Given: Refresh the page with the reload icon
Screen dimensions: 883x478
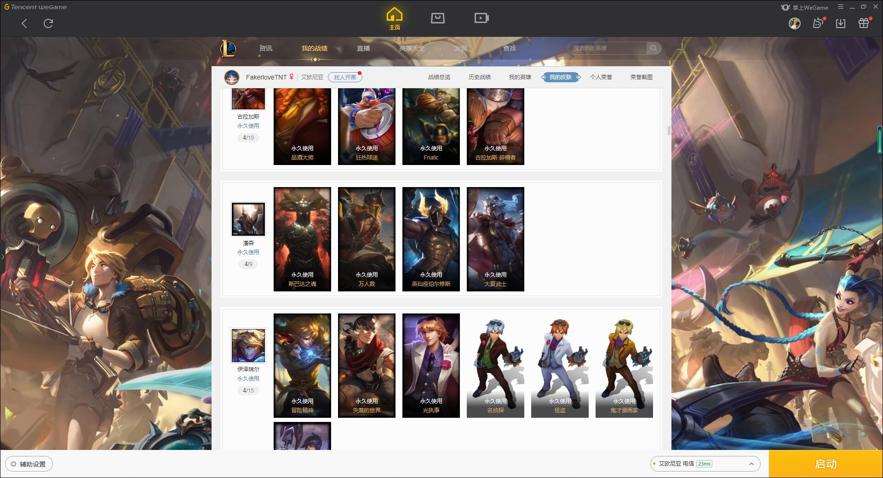Looking at the screenshot, I should click(x=48, y=23).
